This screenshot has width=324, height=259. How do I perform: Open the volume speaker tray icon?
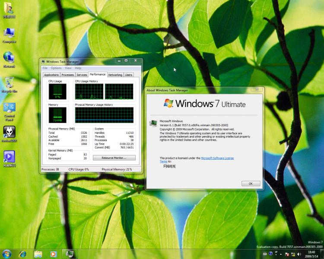coord(299,254)
